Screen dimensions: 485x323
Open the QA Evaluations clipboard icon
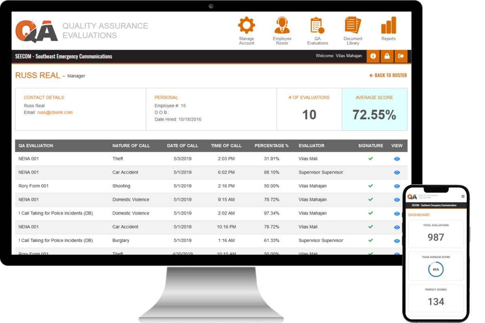(317, 25)
